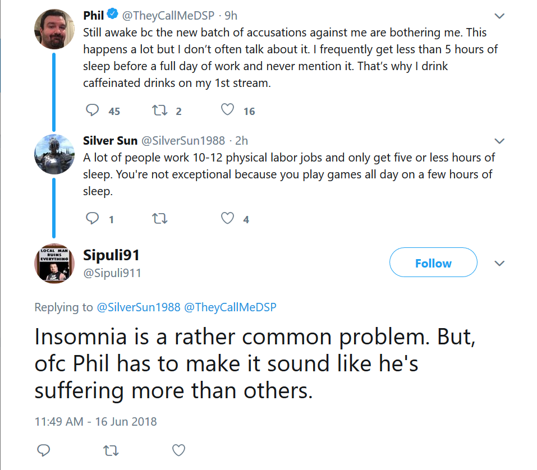The height and width of the screenshot is (470, 537).
Task: Open the @SilverSun1988 link in Replying to
Action: [139, 307]
